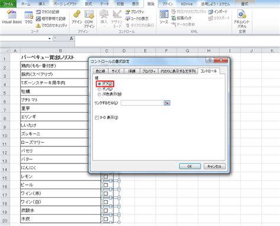
Task: Click XML エクスポート
Action: 219,18
